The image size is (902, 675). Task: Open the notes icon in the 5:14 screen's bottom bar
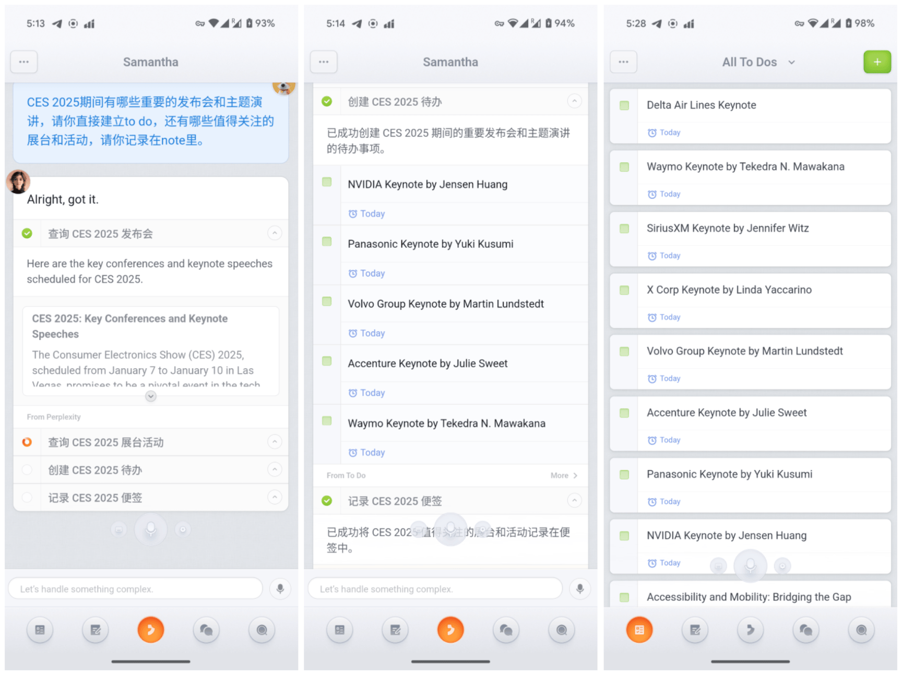click(x=395, y=630)
